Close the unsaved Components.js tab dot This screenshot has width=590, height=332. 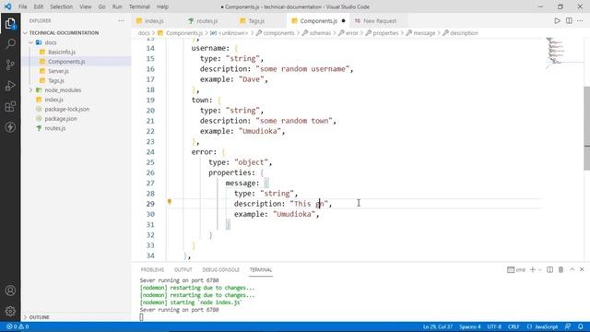click(x=343, y=21)
